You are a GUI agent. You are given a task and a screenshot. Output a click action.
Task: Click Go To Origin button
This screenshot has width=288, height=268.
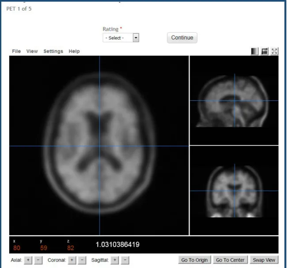(194, 260)
